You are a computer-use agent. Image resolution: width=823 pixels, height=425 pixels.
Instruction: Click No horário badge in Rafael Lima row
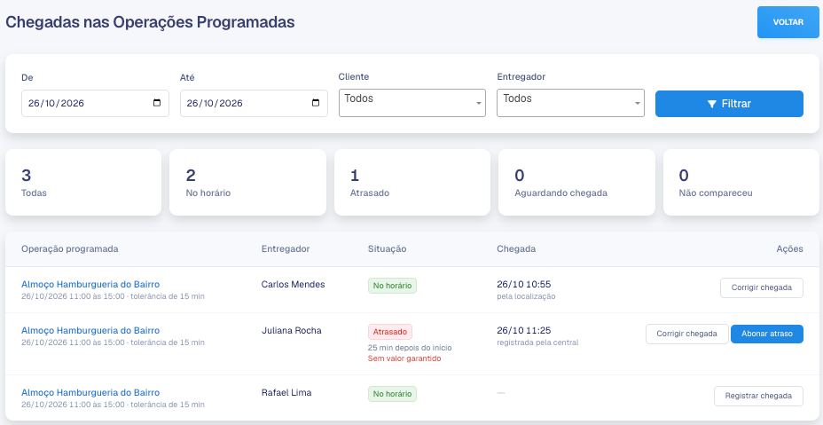coord(392,394)
